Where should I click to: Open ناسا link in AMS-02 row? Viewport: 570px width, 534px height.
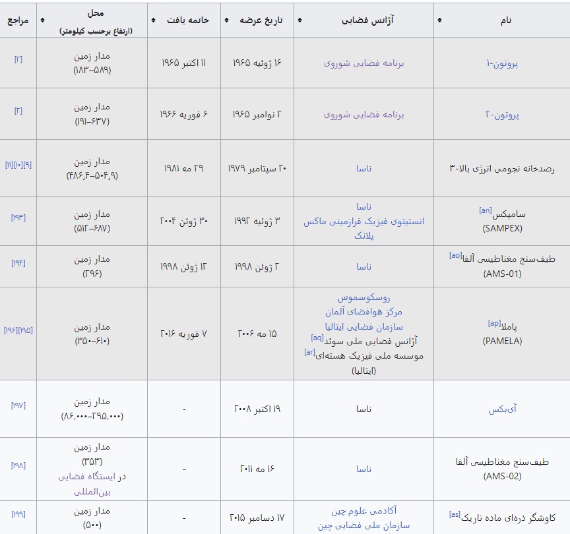coord(364,469)
